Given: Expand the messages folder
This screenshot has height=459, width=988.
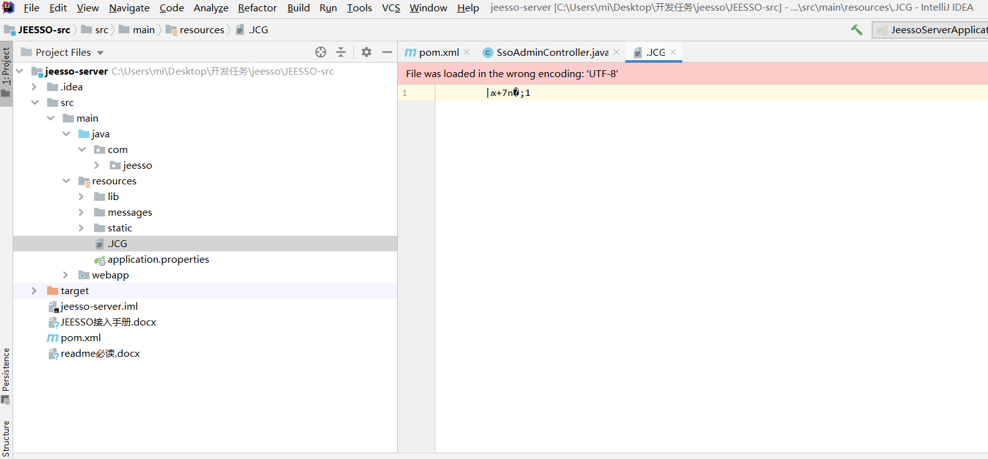Looking at the screenshot, I should click(x=81, y=213).
